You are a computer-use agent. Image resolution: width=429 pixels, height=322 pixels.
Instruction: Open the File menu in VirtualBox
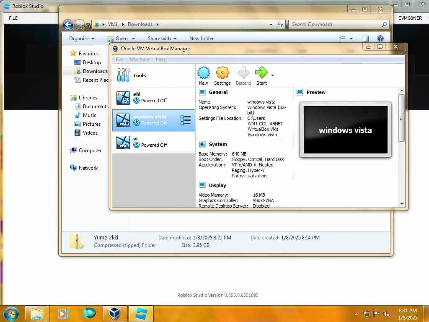click(119, 60)
